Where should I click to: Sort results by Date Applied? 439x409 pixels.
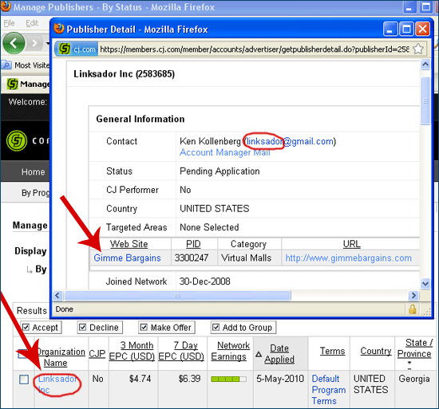[x=279, y=354]
